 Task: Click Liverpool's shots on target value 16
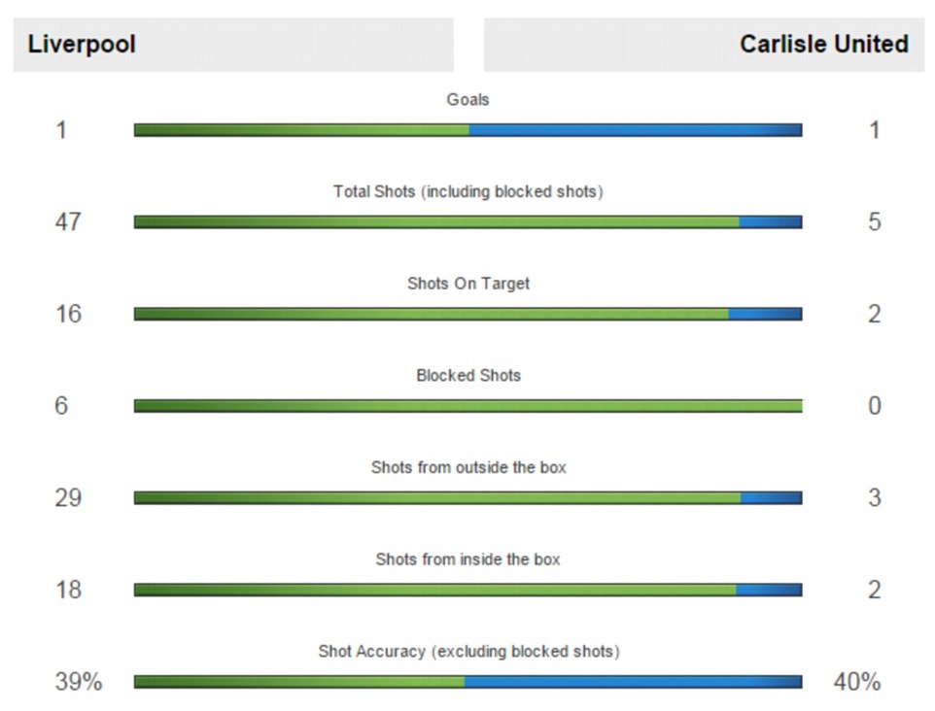point(68,314)
